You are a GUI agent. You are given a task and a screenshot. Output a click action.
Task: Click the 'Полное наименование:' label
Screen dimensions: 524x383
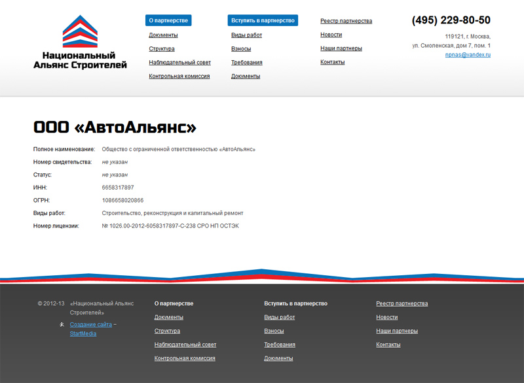[64, 149]
